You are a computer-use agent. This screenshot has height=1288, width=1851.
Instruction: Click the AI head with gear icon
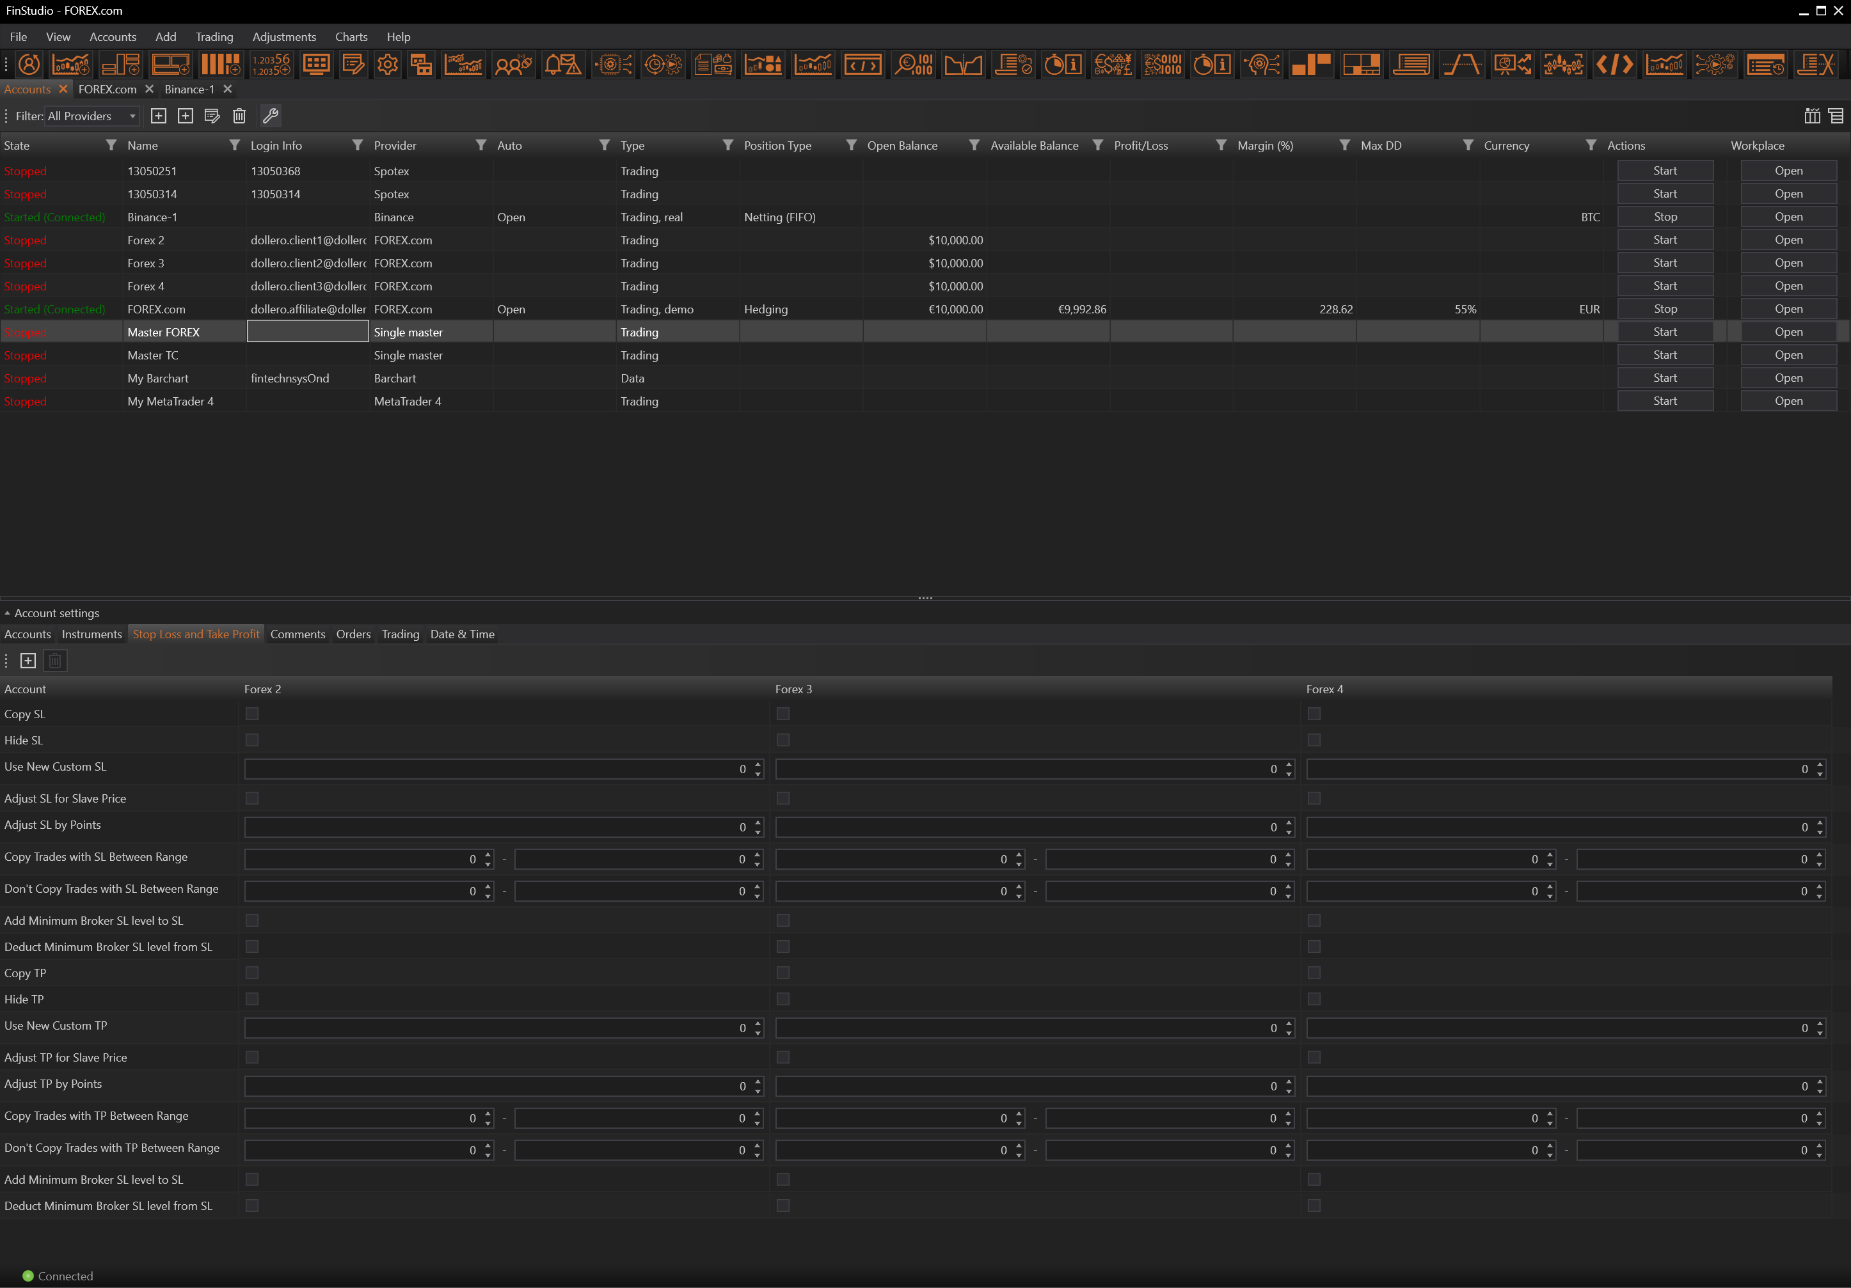pyautogui.click(x=1261, y=65)
